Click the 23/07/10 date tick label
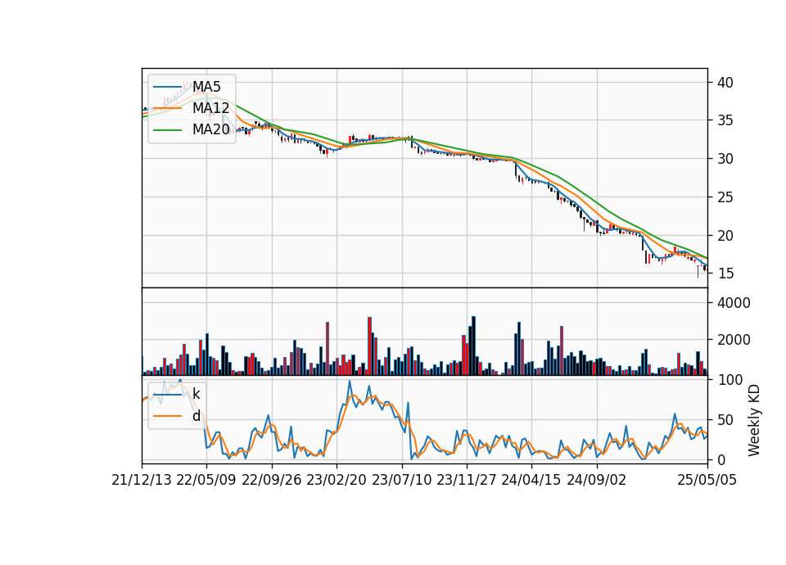786x565 pixels. click(401, 481)
